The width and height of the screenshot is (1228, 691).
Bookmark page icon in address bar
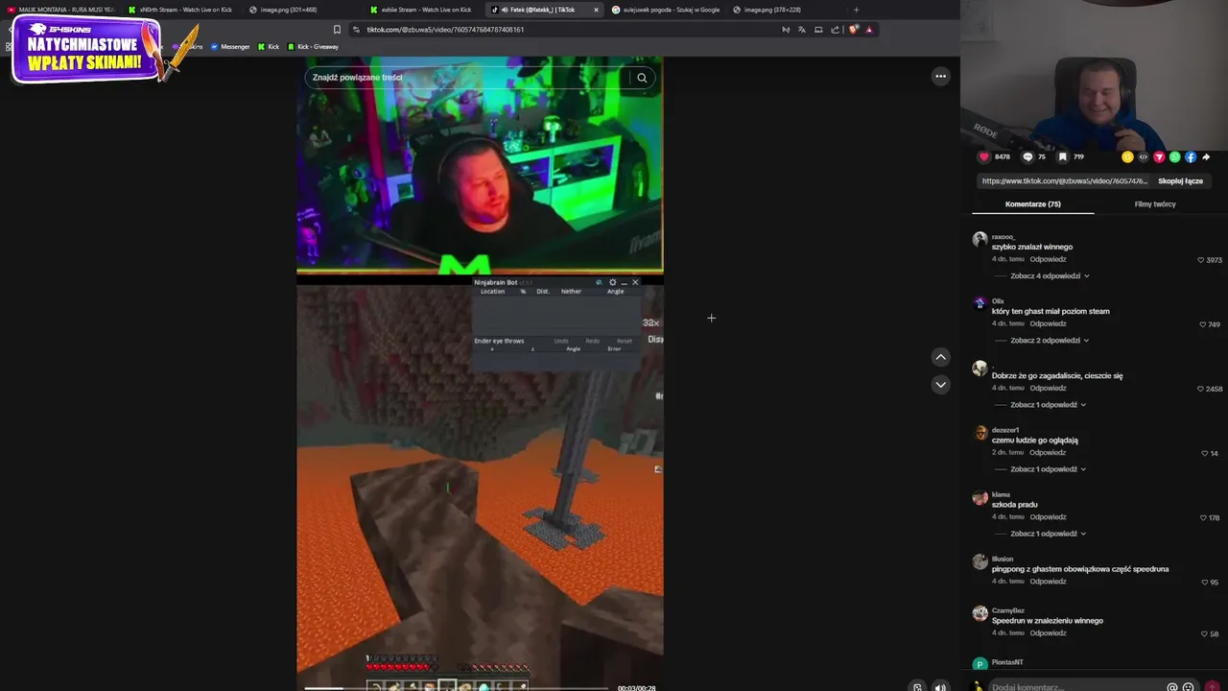pyautogui.click(x=337, y=30)
